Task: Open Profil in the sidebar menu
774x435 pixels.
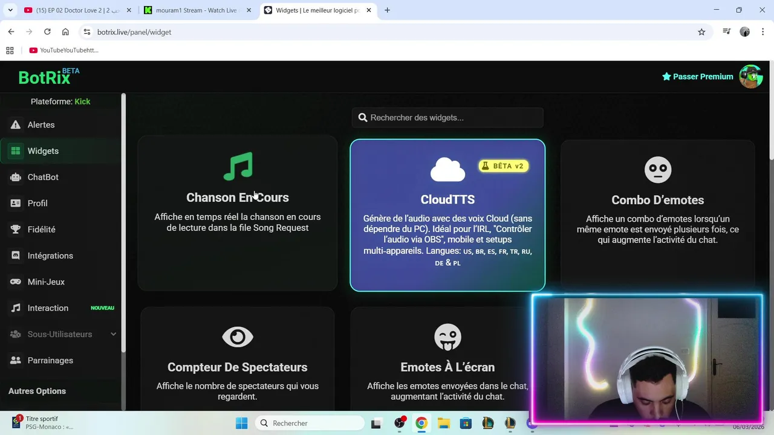Action: coord(37,203)
